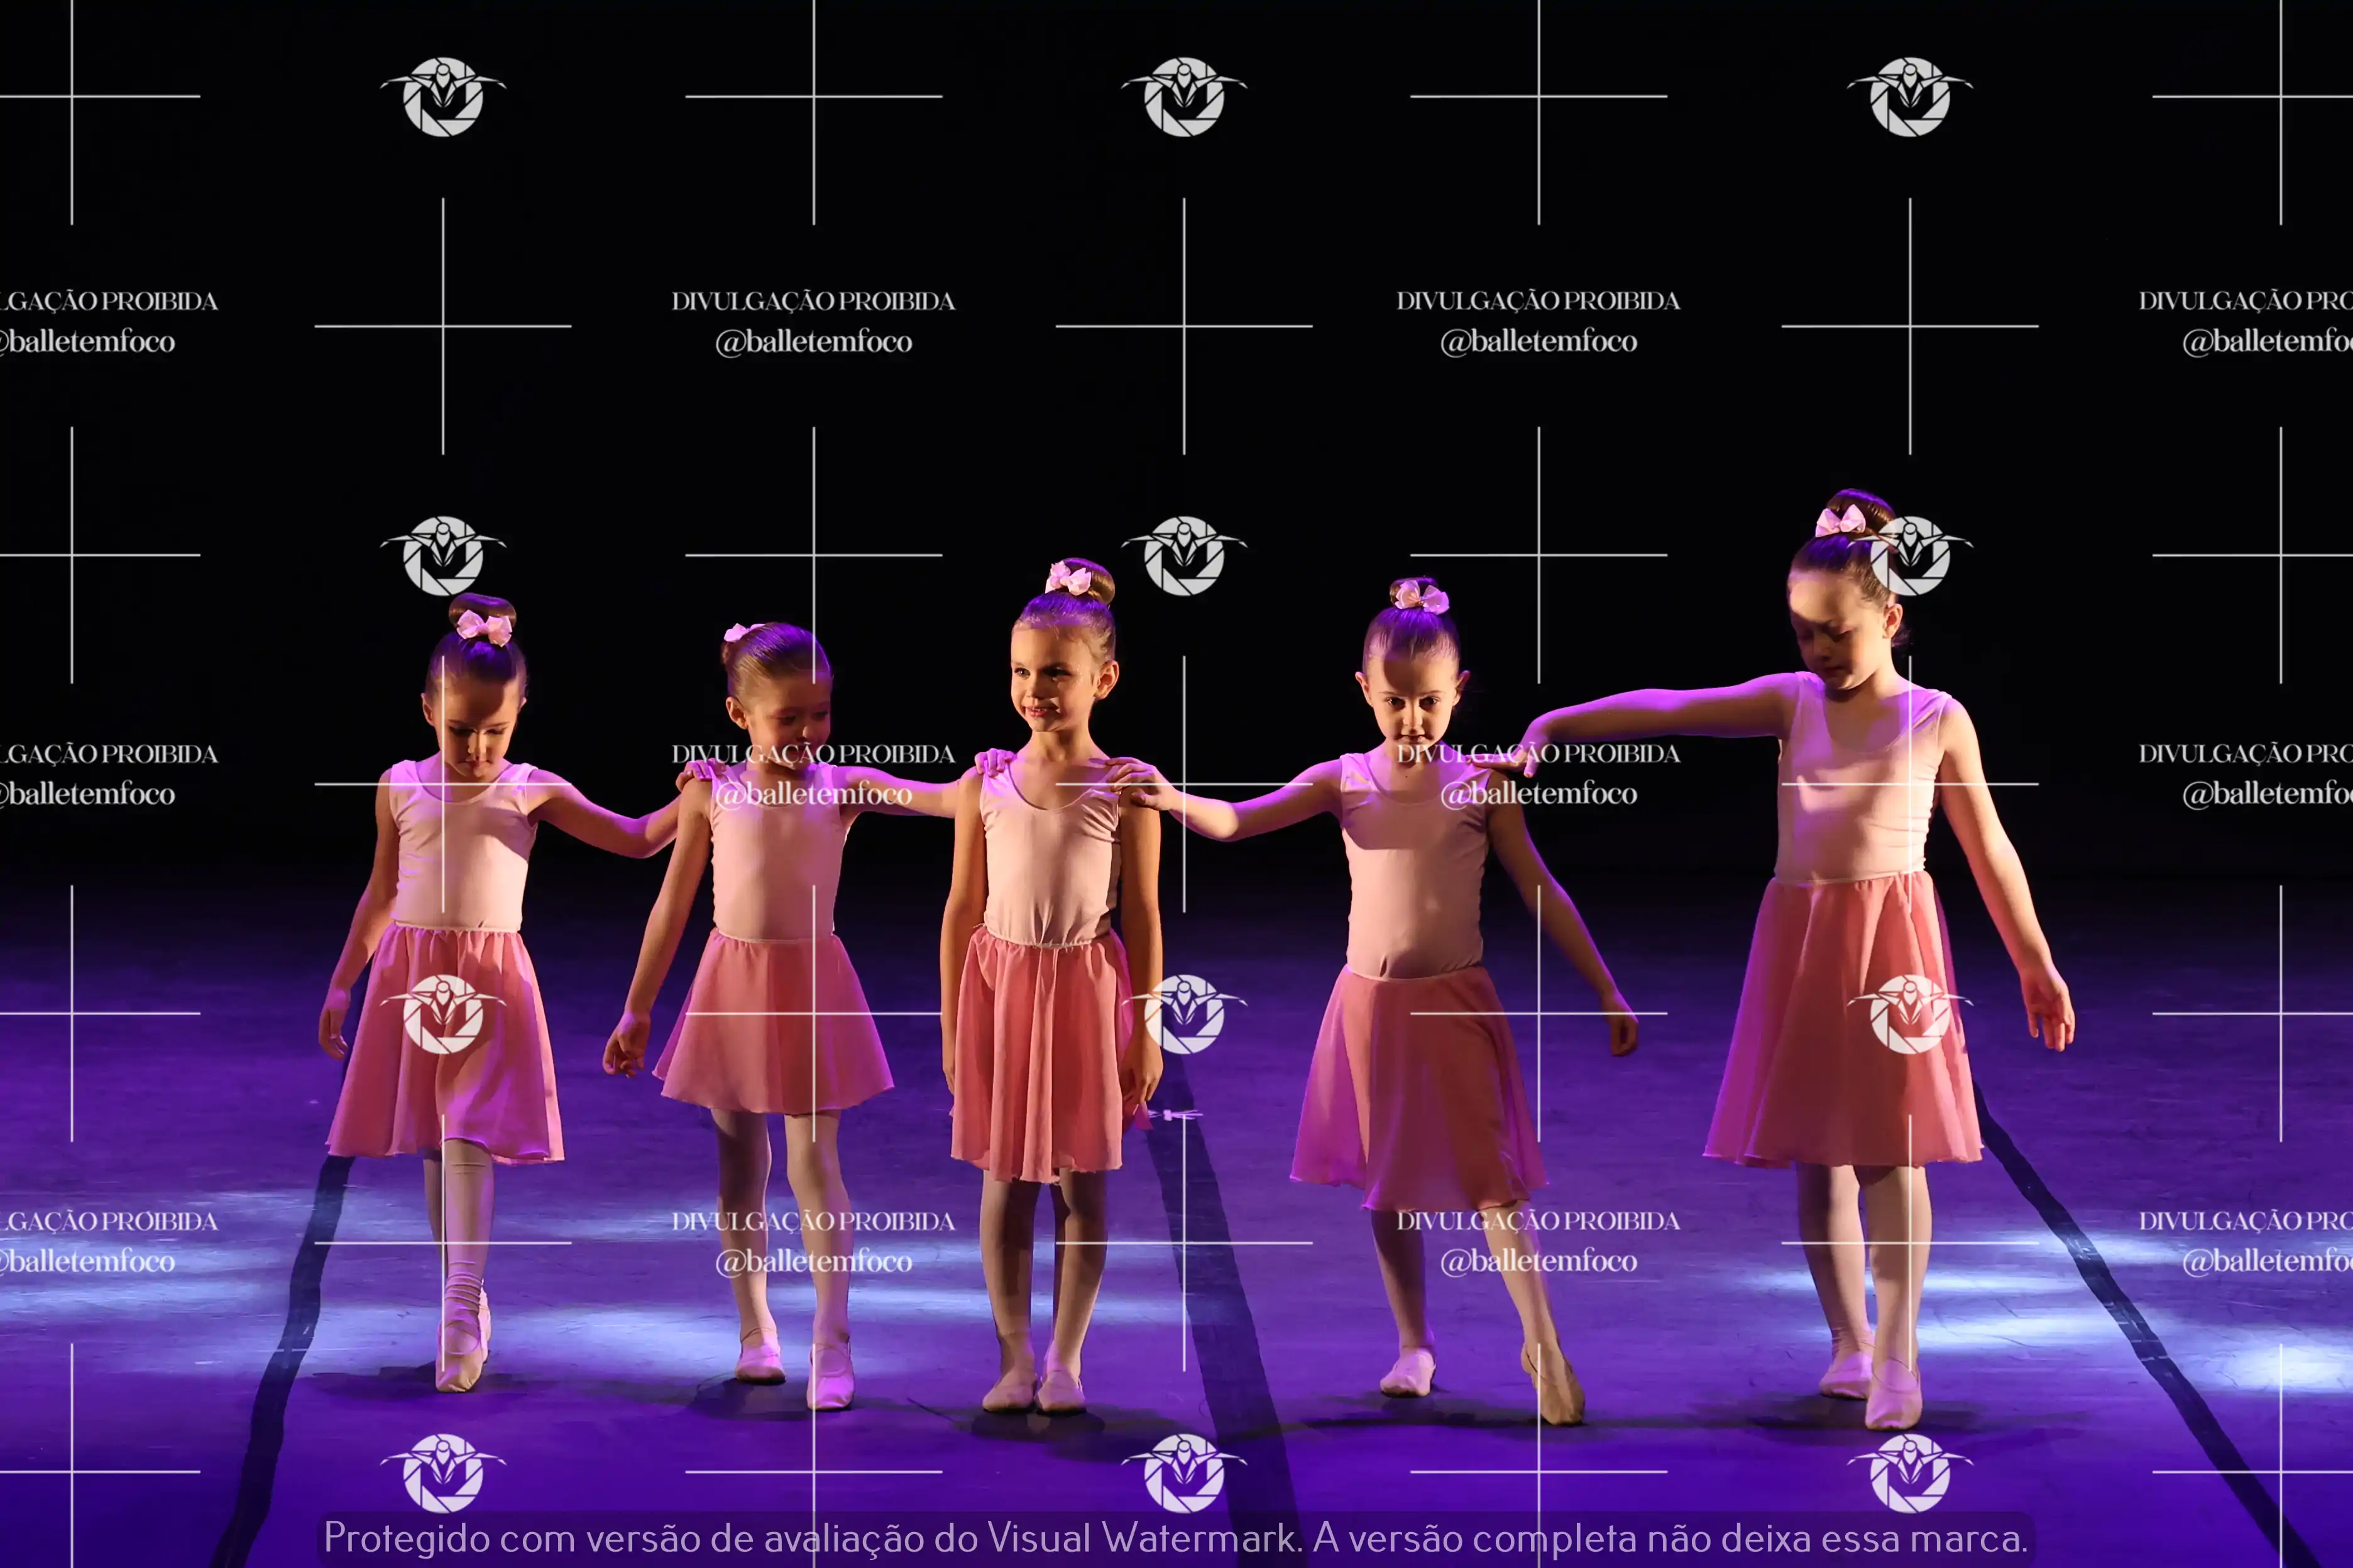Click the watermark logo beside the center dancer's bun
The image size is (2353, 1568).
pos(1183,555)
